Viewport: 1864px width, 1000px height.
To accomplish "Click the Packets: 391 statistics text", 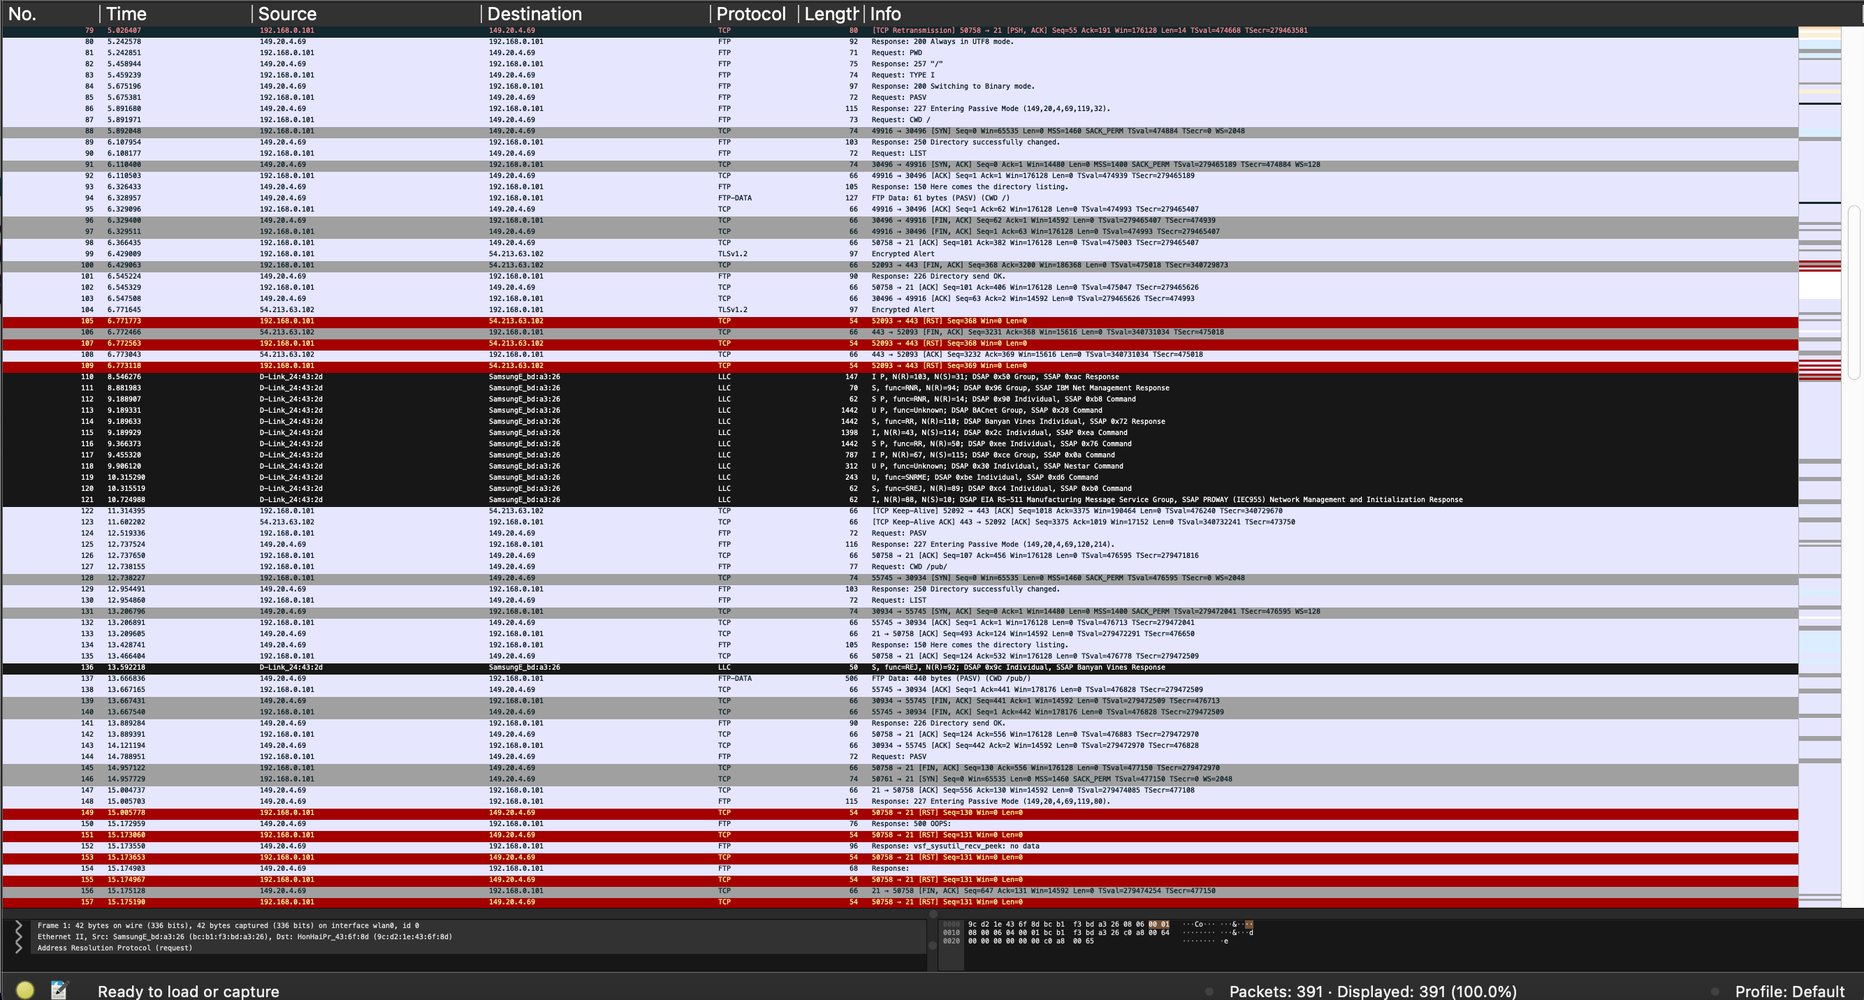I will 1295,991.
